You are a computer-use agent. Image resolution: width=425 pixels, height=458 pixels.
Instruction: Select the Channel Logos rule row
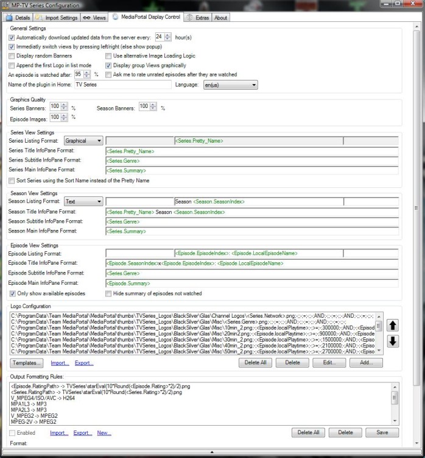pyautogui.click(x=192, y=316)
